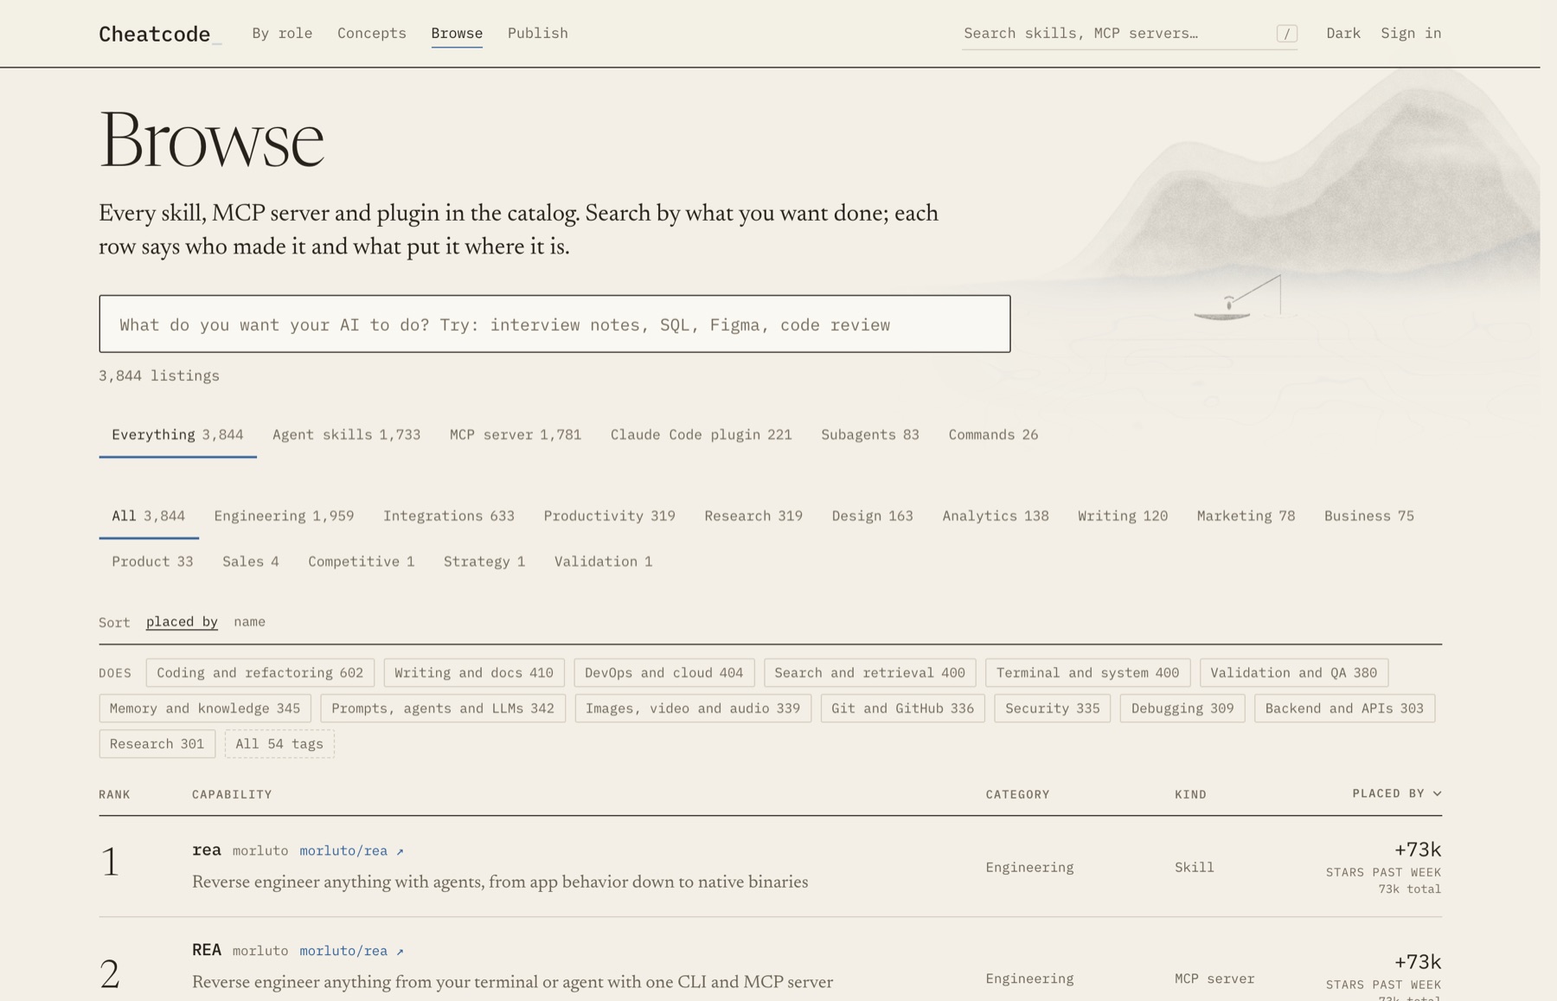
Task: Toggle the Coding and refactoring tag
Action: click(260, 672)
